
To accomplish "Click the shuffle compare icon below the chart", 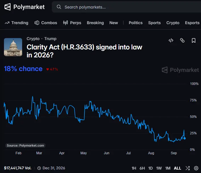I will (188, 168).
